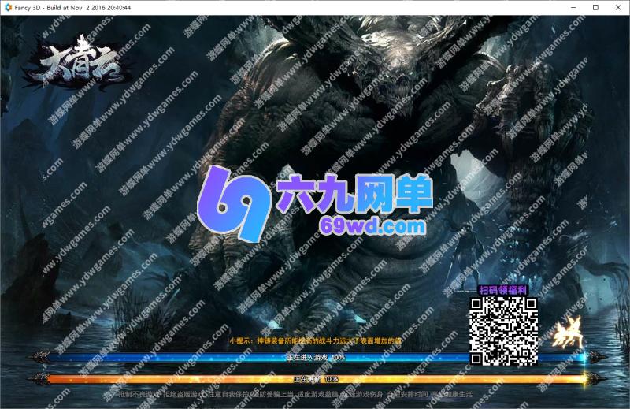
Task: Maximize the Fancy 3D window
Action: pyautogui.click(x=596, y=8)
